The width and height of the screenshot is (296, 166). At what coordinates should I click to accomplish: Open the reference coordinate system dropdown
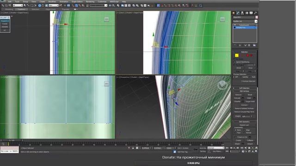(x=54, y=6)
